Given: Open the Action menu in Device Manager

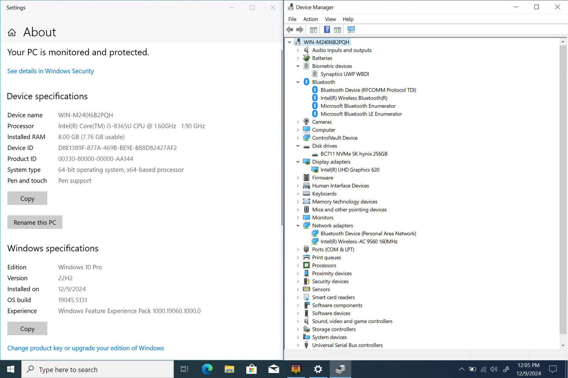Looking at the screenshot, I should 310,19.
